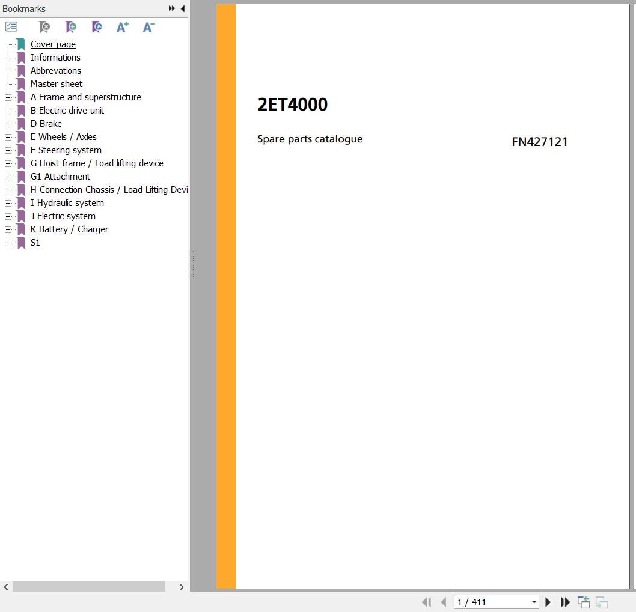Expand the G1 Attachment node

coord(8,177)
